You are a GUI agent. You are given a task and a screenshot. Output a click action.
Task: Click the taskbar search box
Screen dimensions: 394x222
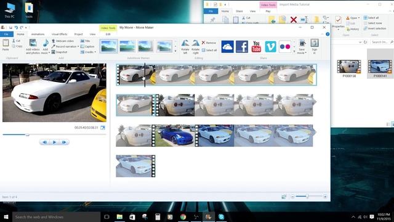(56, 216)
